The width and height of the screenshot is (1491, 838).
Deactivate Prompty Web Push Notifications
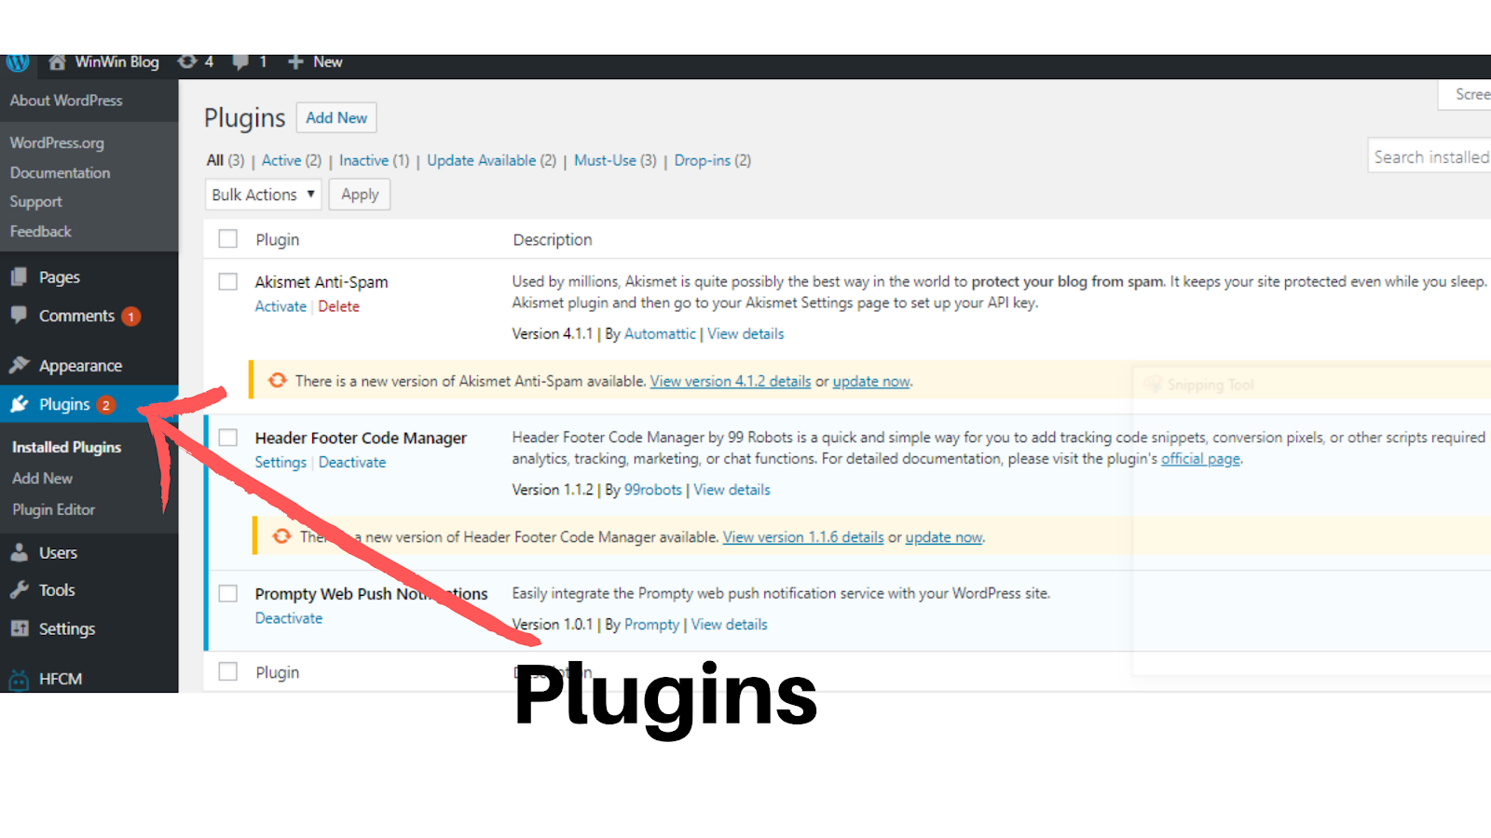click(x=289, y=618)
